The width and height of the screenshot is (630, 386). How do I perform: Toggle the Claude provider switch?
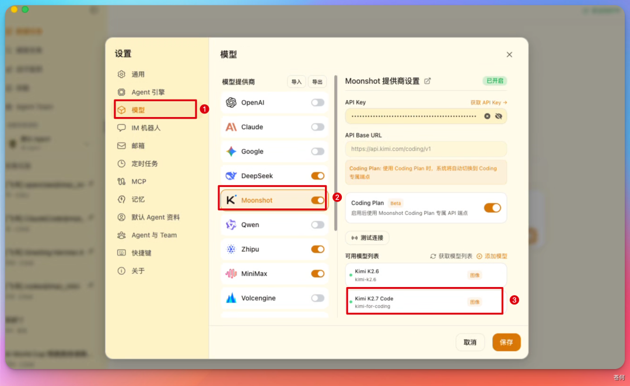point(317,127)
